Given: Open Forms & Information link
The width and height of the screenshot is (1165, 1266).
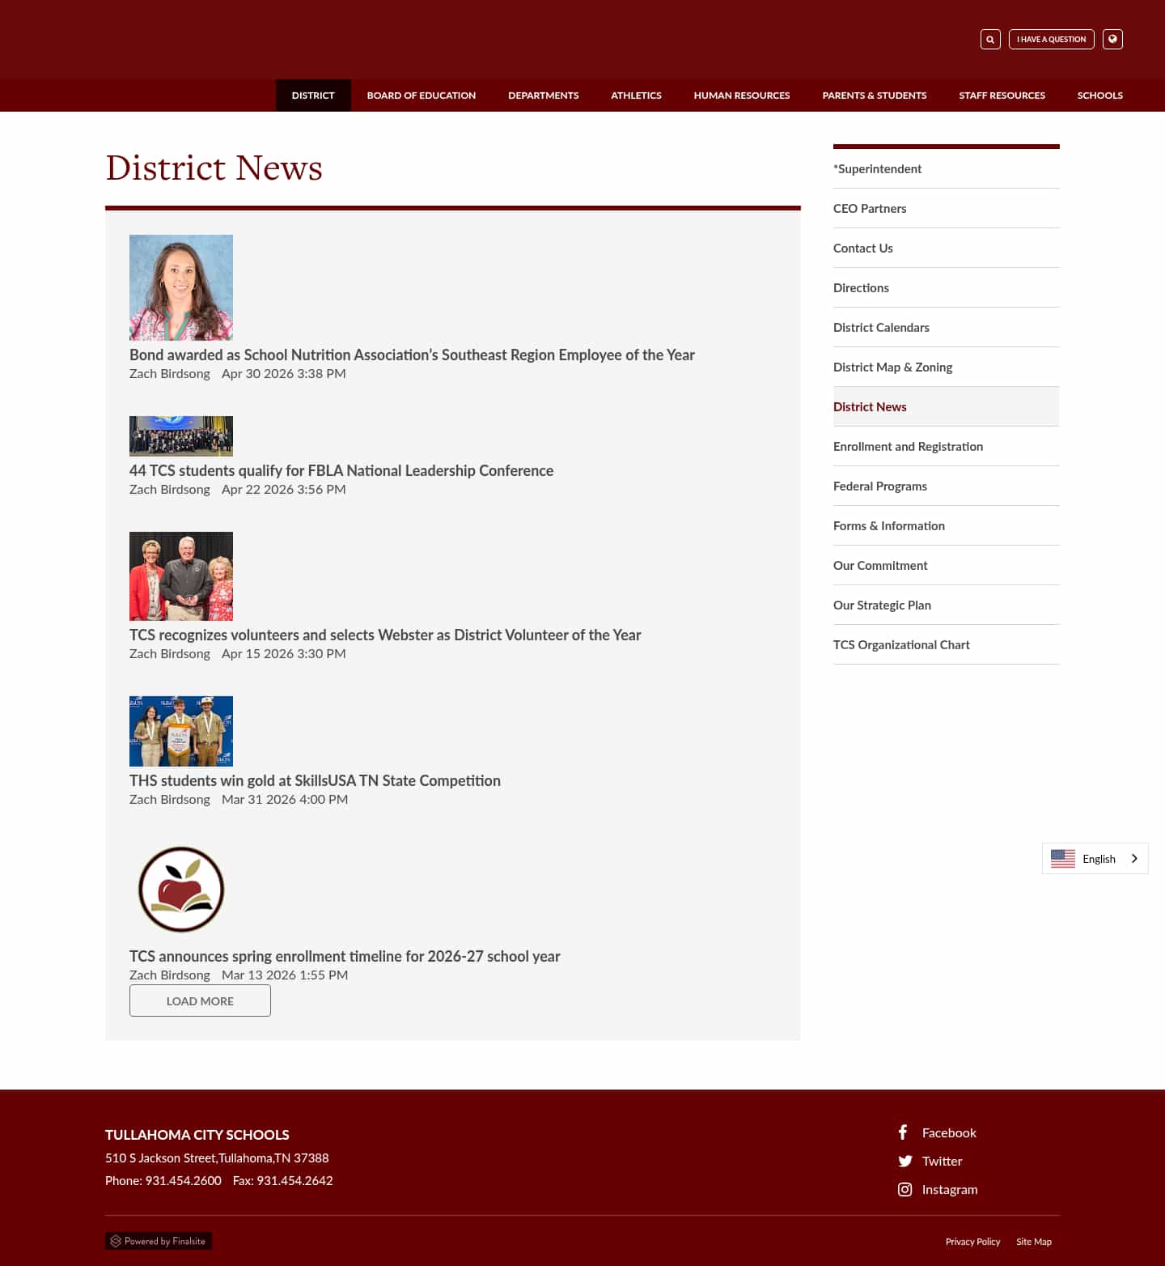Looking at the screenshot, I should coord(947,525).
